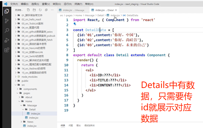The width and height of the screenshot is (203, 128).
Task: Collapse all folders in explorer
Action: (46, 10)
